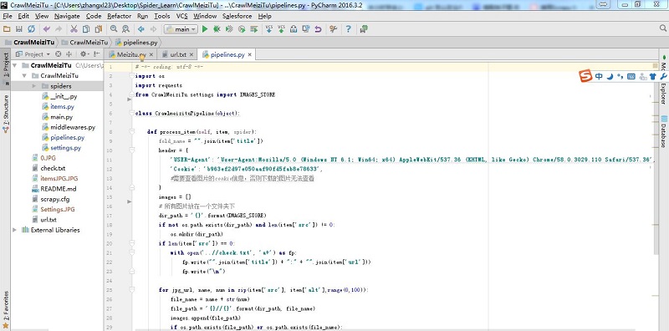Click the Find magnifier icon in toolbar
This screenshot has width=669, height=331.
pyautogui.click(x=114, y=29)
